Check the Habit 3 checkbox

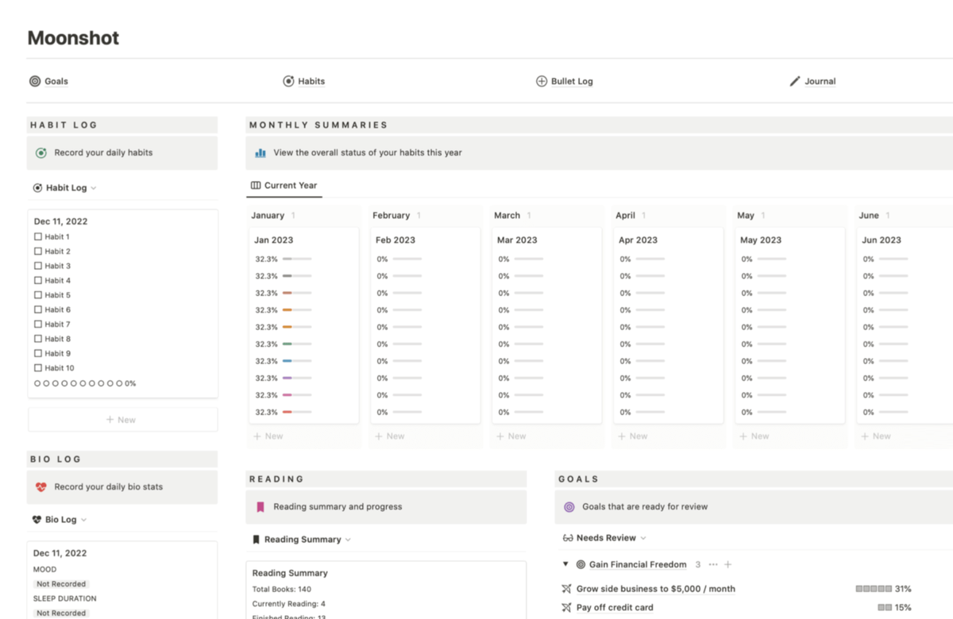click(38, 266)
